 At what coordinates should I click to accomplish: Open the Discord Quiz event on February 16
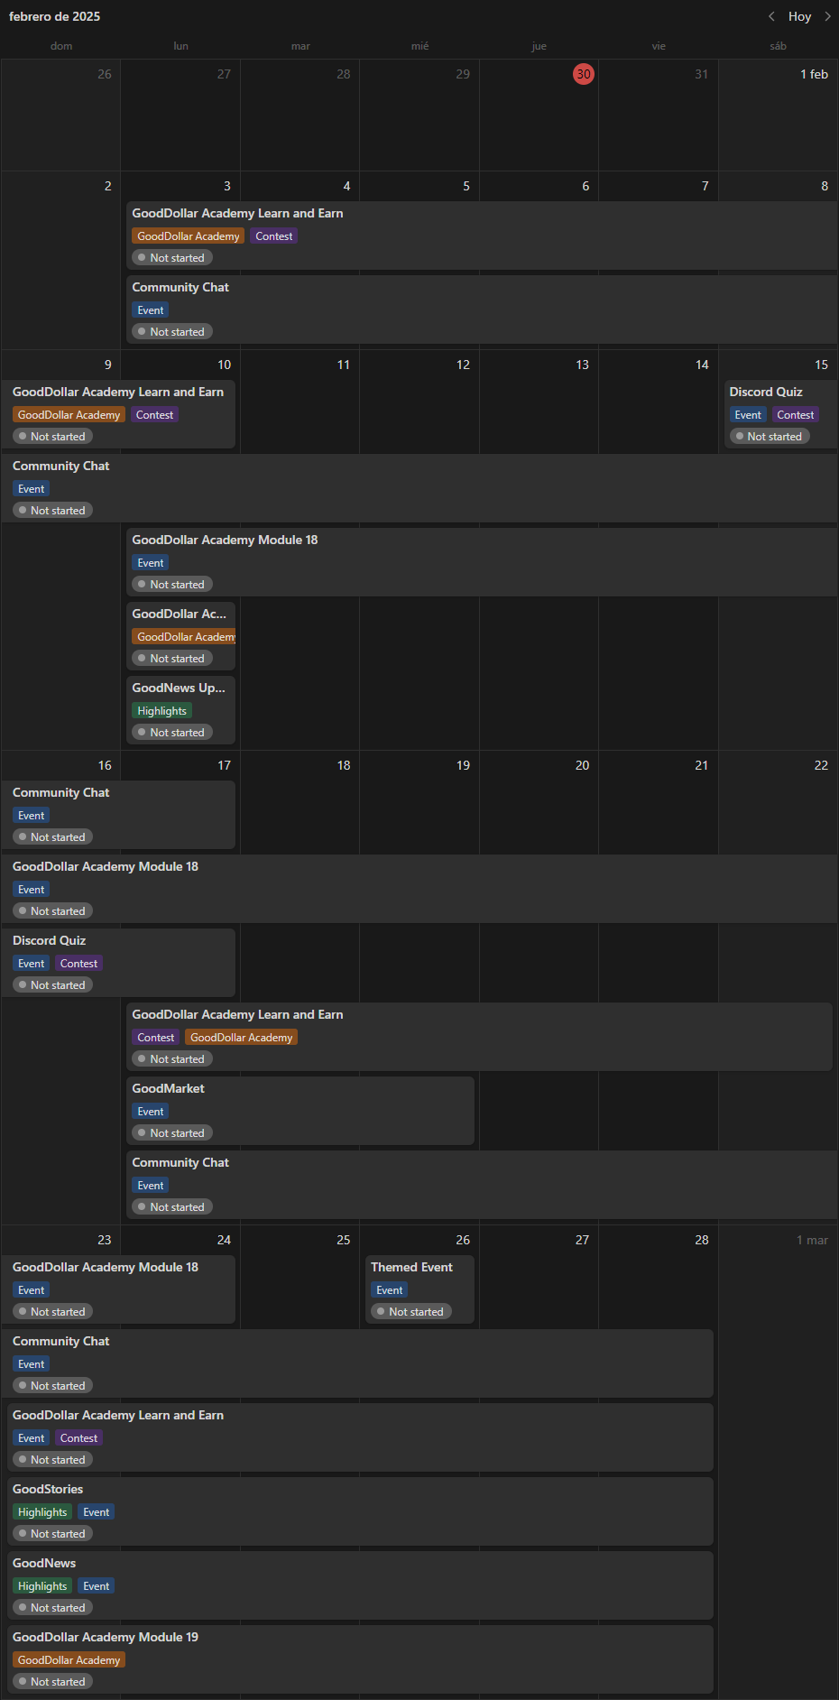coord(118,963)
